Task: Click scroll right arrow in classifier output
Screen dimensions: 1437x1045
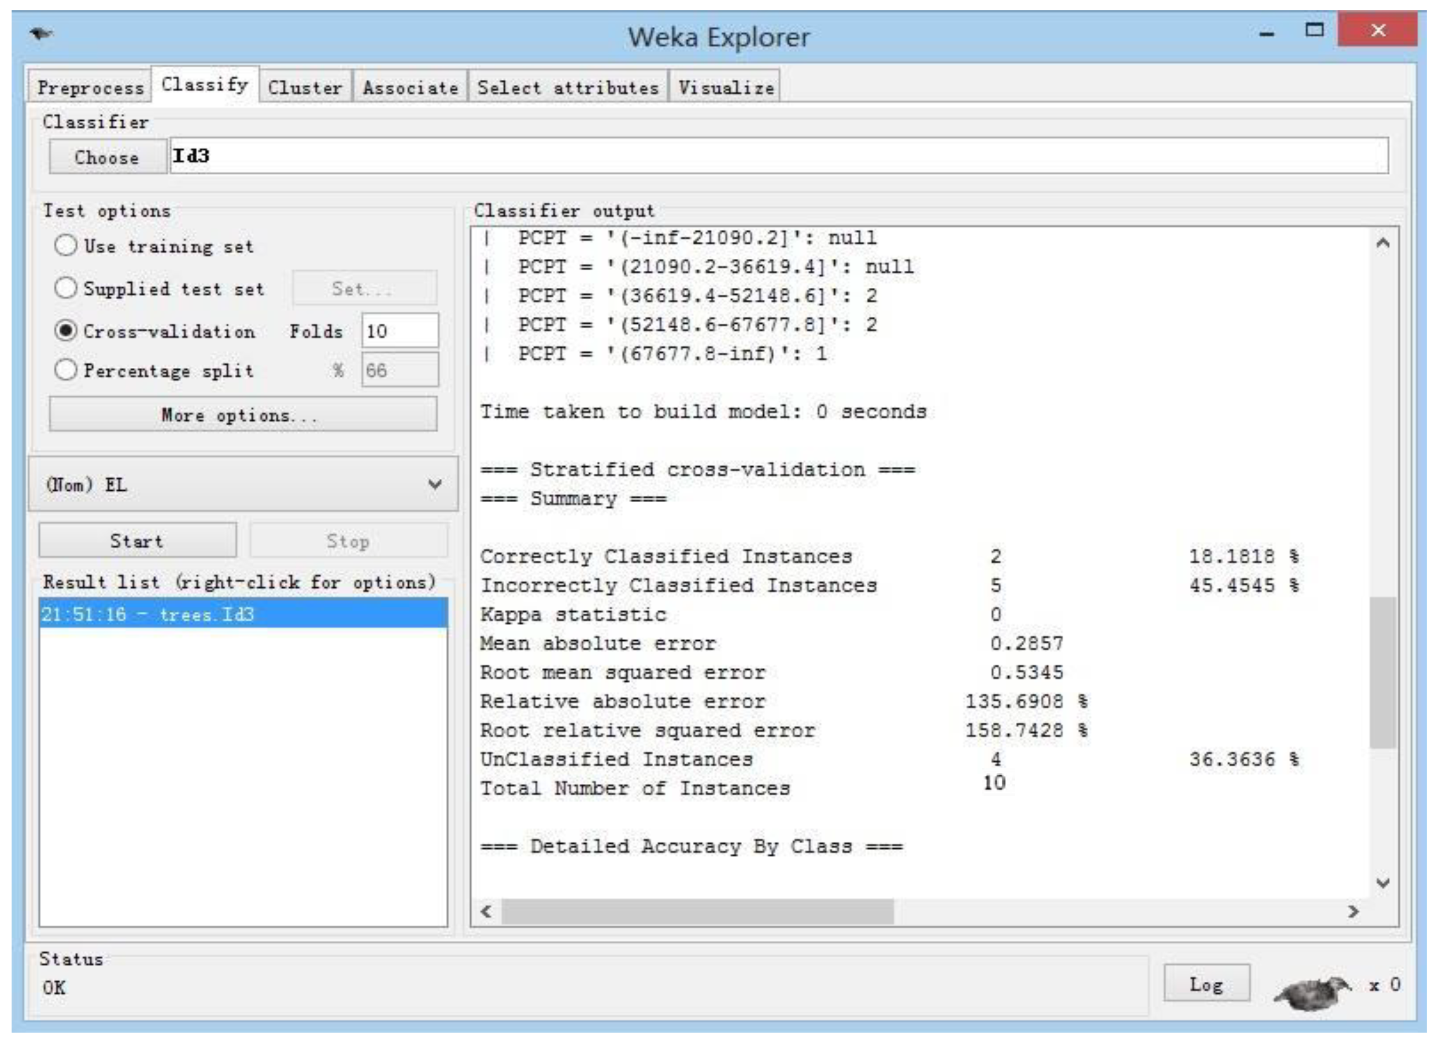Action: click(1354, 911)
